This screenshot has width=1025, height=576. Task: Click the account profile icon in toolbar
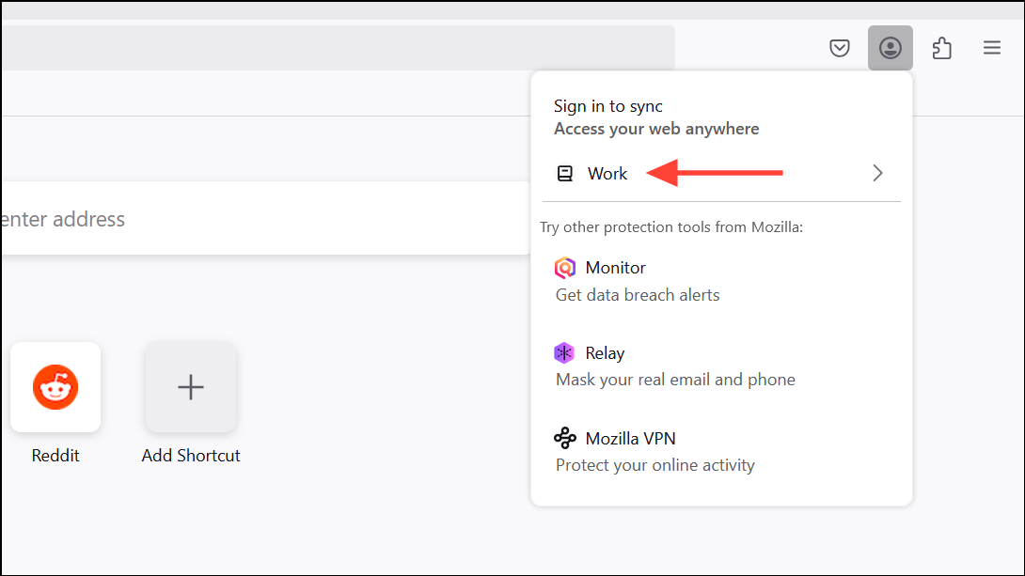[x=890, y=47]
